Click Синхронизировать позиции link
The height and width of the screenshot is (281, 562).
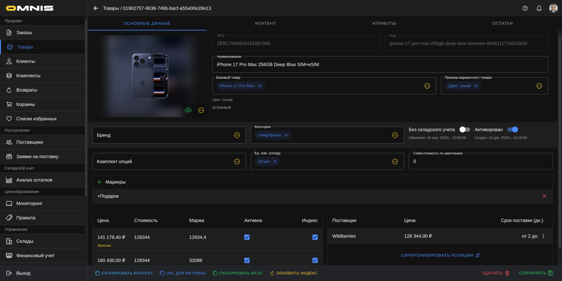tap(440, 255)
